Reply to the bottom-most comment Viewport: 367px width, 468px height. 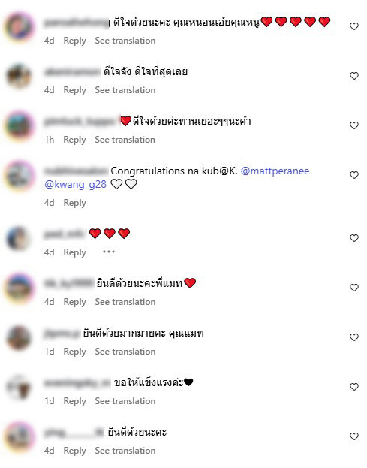point(74,451)
